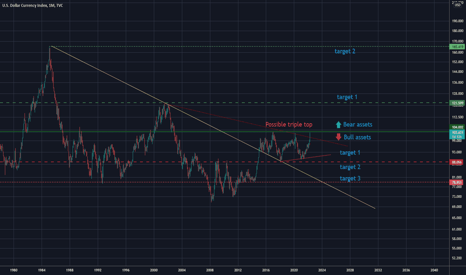Click the 2000 label on the time axis

pyautogui.click(x=153, y=270)
